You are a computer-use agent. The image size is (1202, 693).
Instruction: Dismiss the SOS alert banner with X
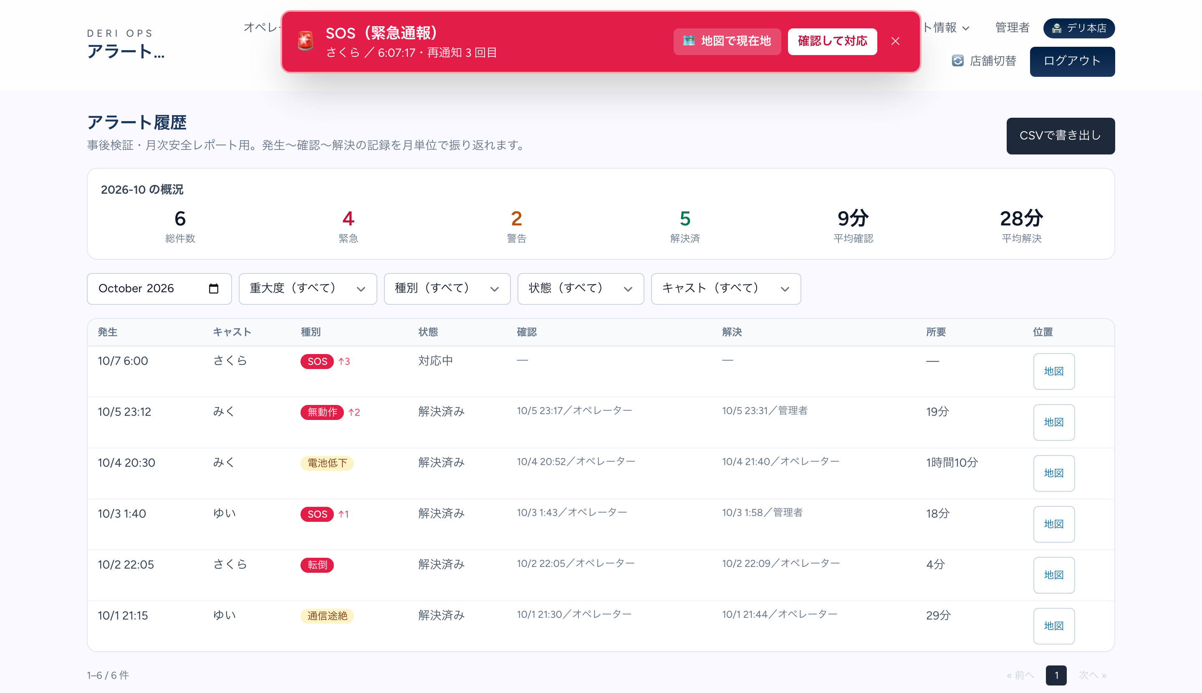point(895,41)
